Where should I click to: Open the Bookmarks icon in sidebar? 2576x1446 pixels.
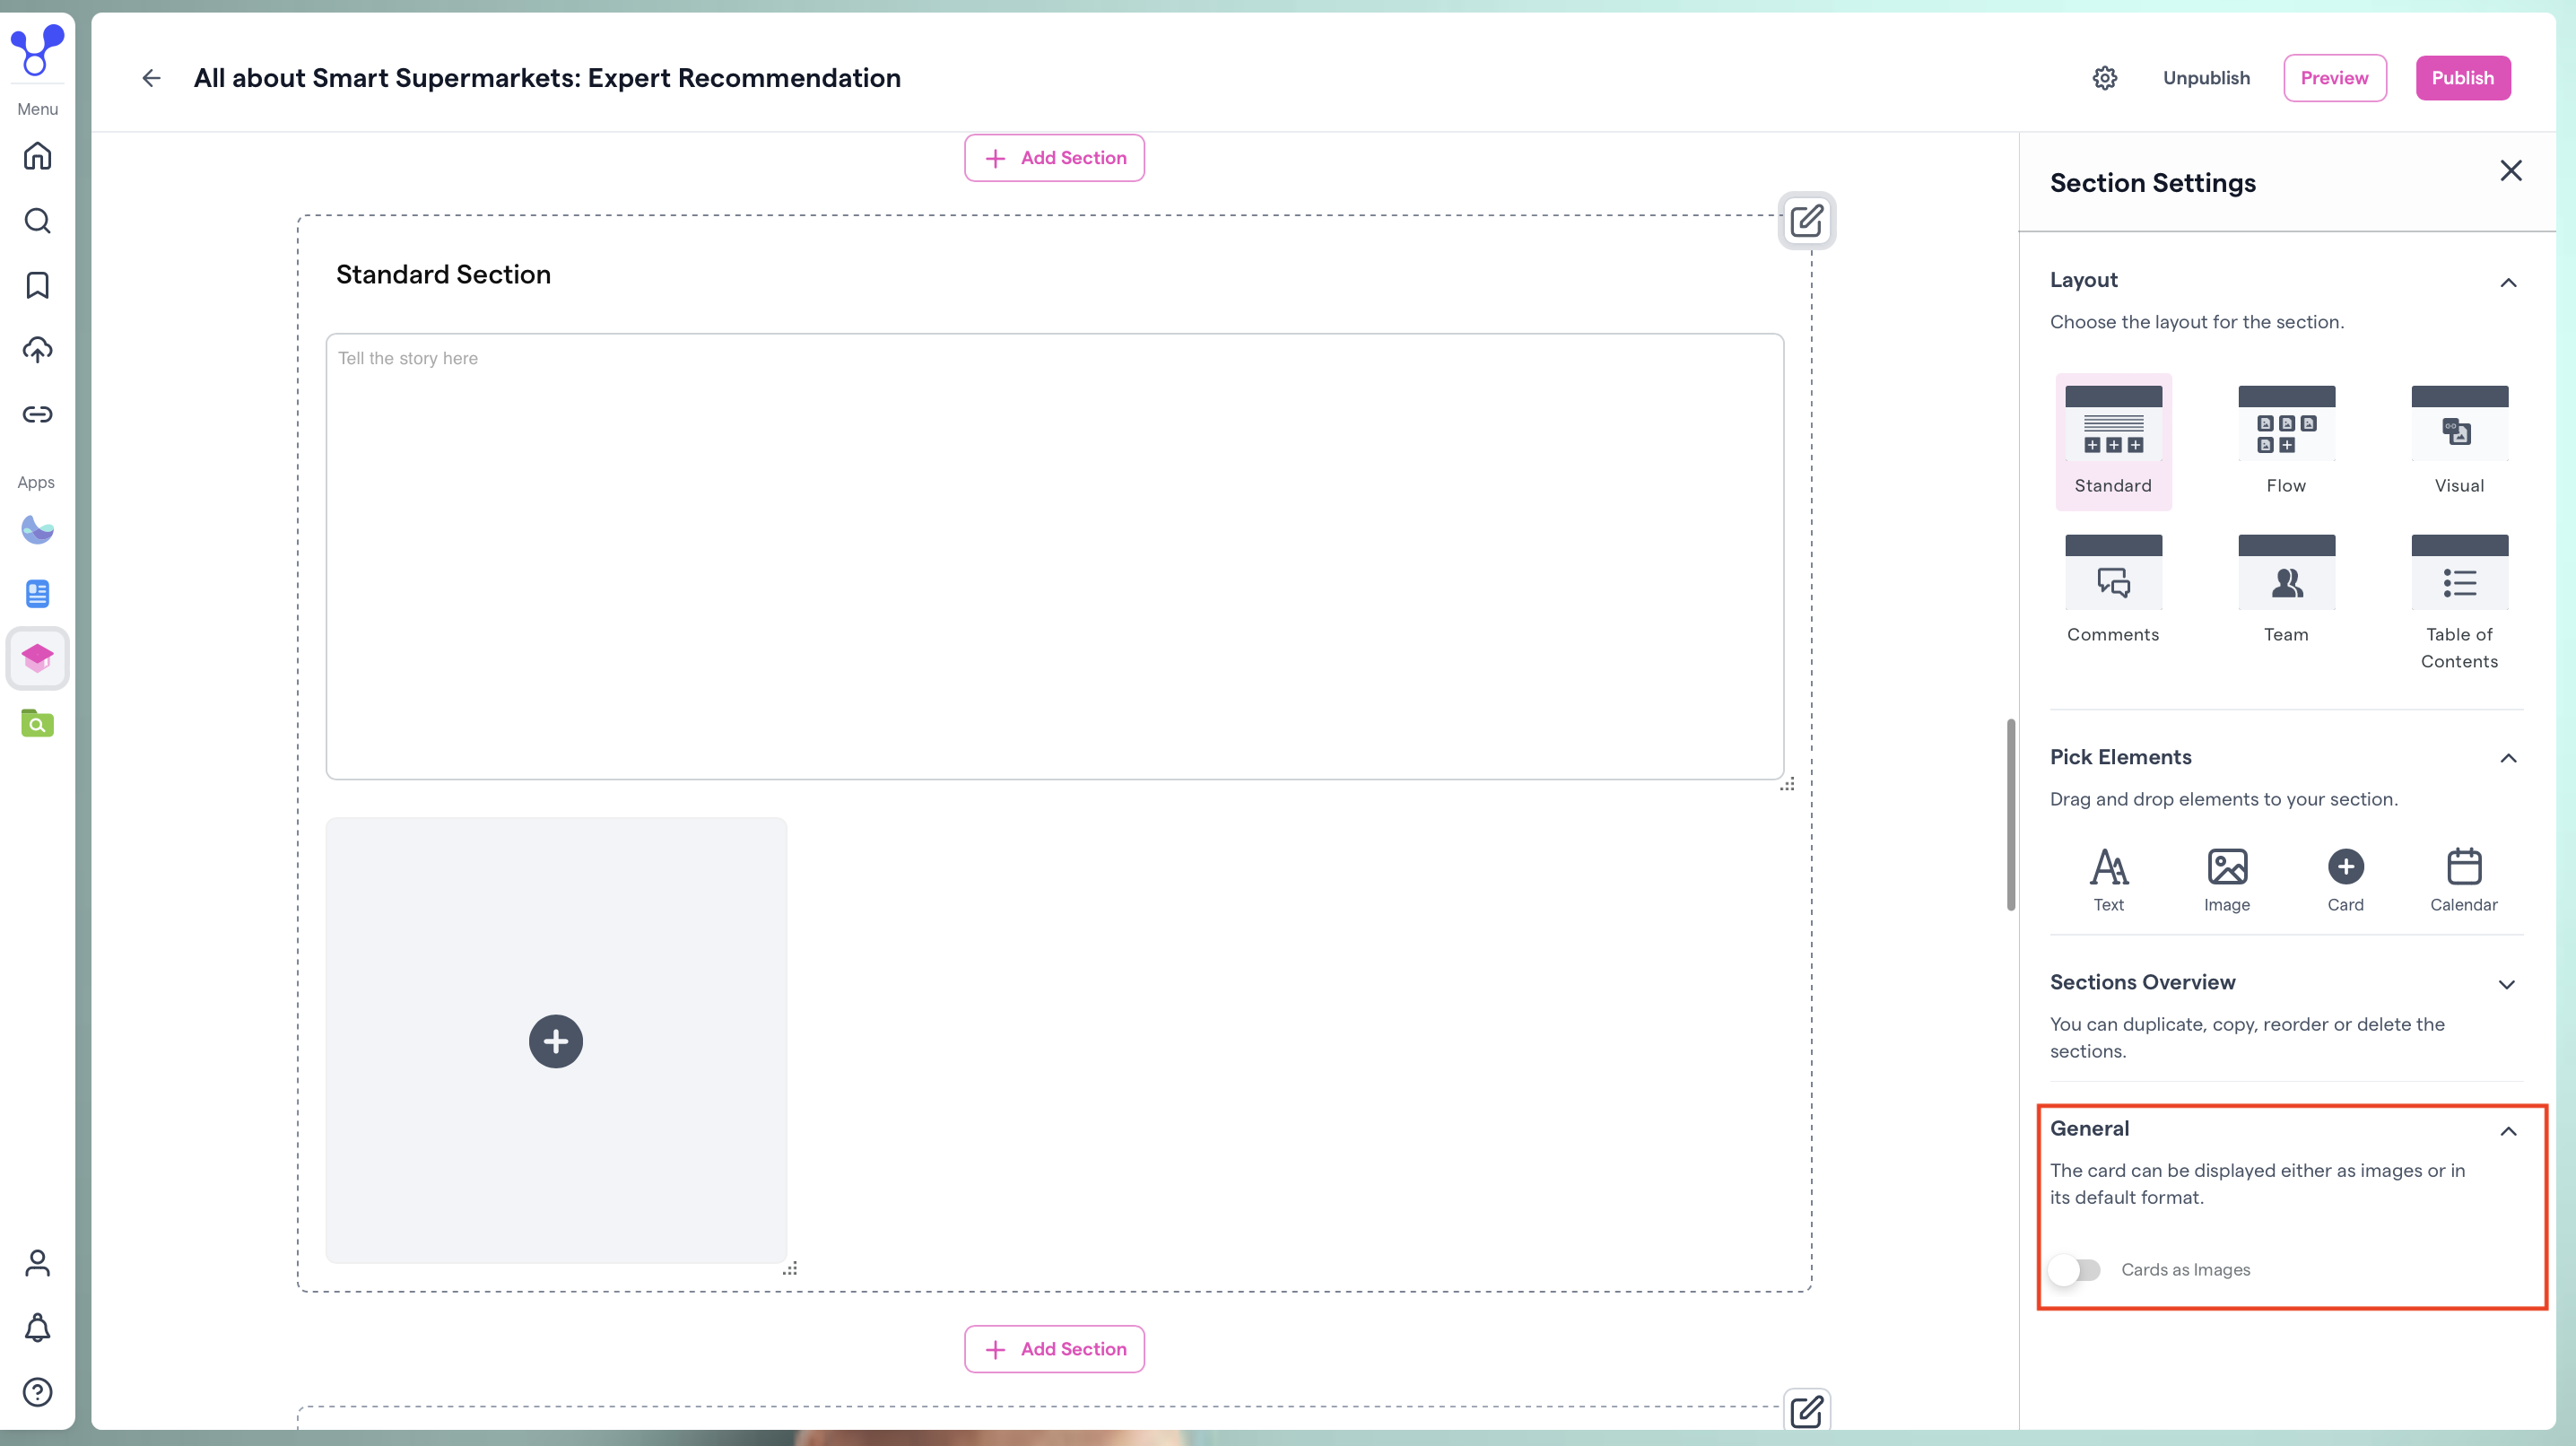[37, 285]
